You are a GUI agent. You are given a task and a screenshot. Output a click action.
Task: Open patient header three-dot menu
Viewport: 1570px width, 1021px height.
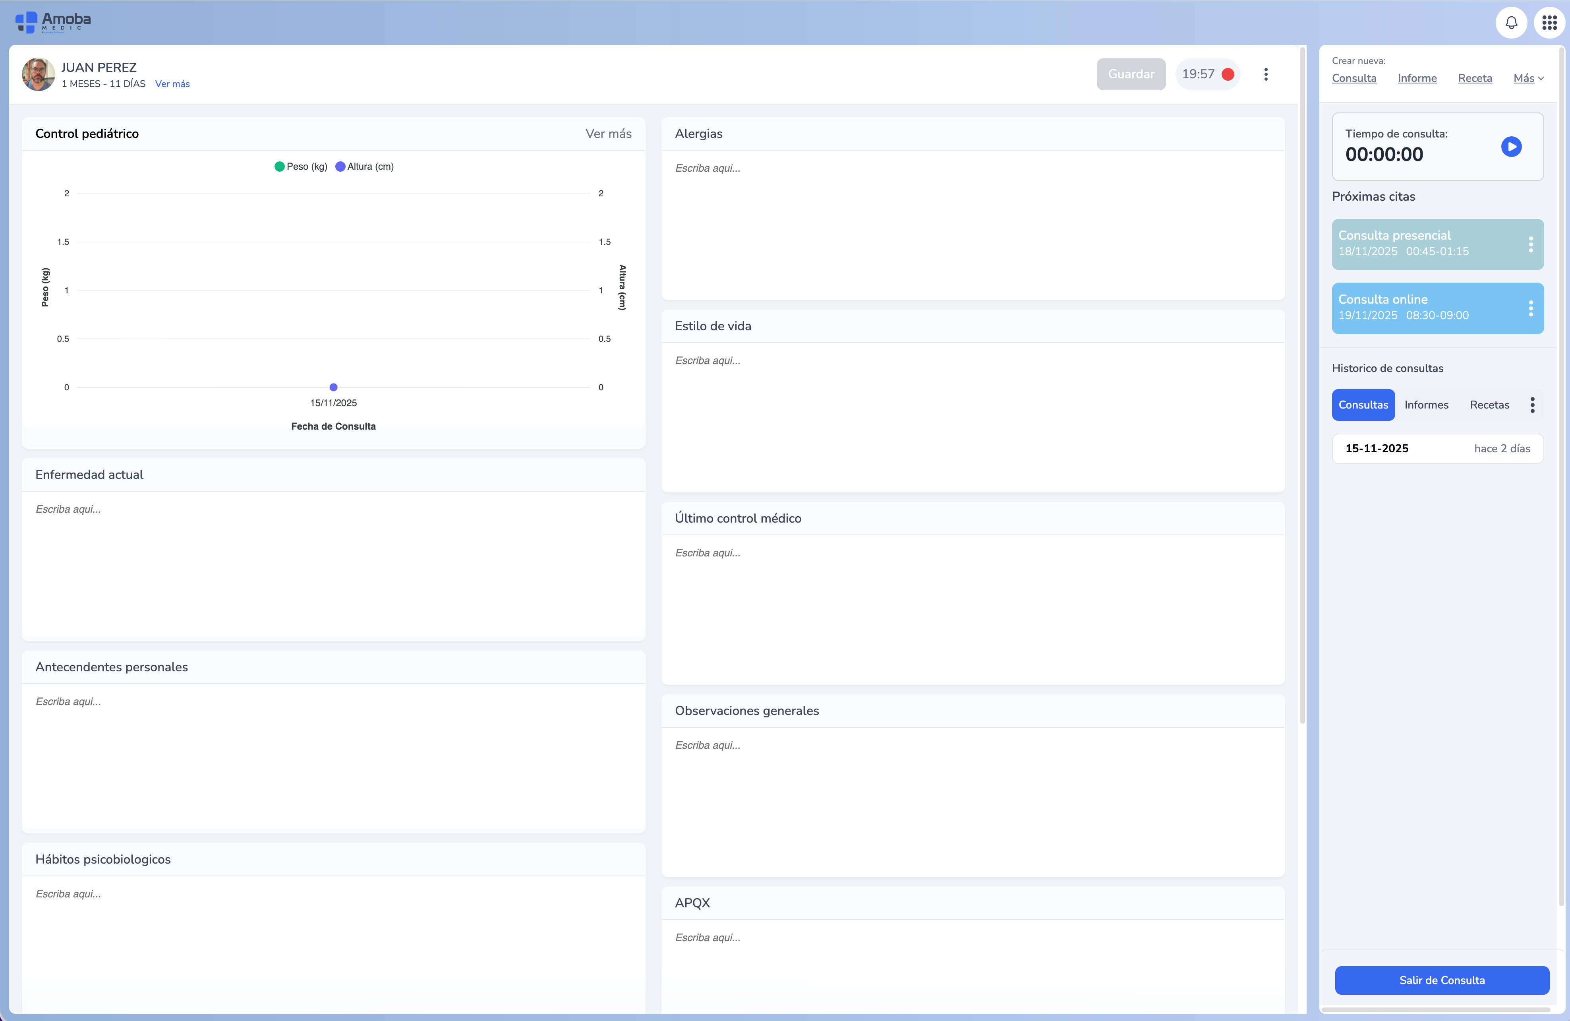click(x=1265, y=75)
